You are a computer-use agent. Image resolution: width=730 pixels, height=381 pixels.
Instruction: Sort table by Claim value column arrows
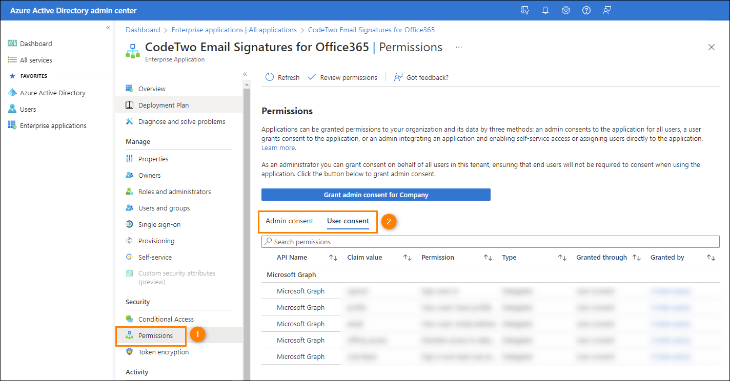(x=408, y=258)
